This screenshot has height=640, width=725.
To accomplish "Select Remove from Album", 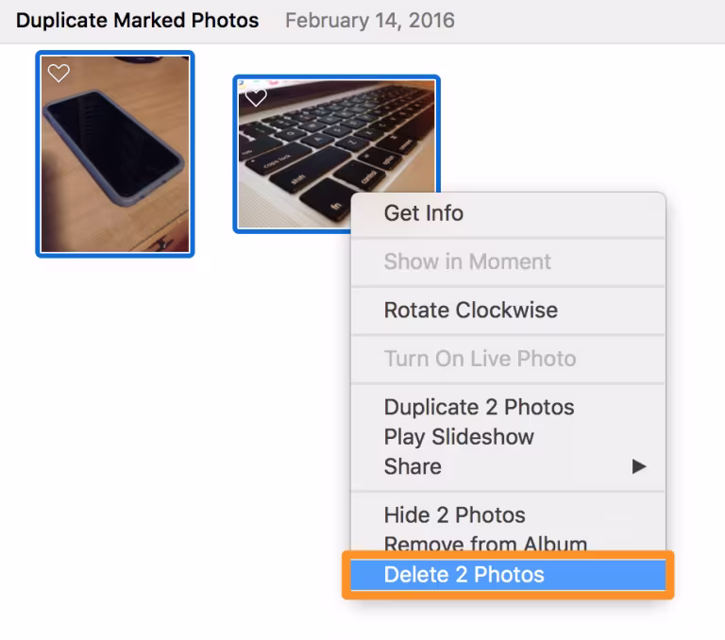I will 485,544.
